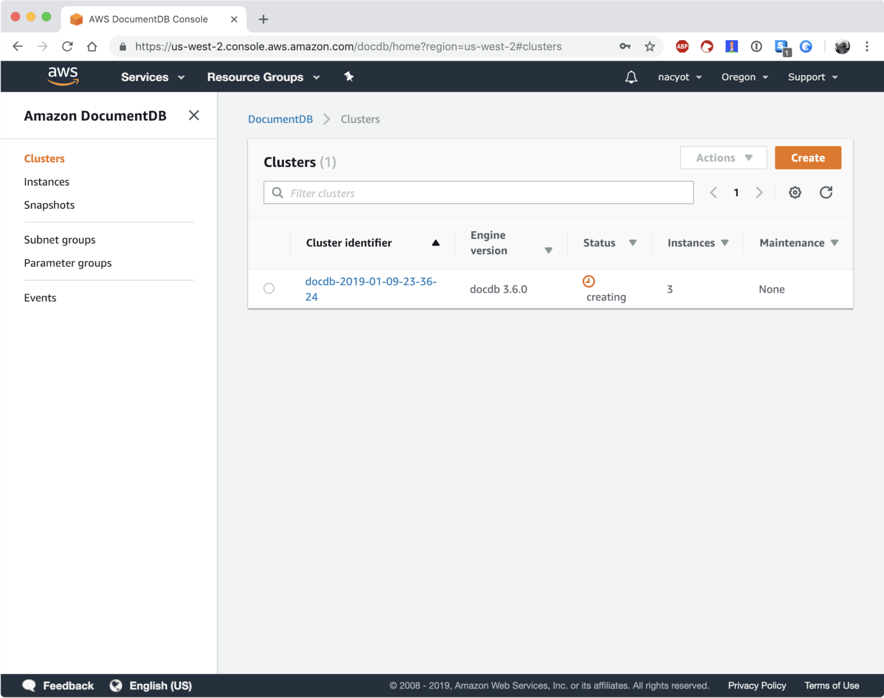Image resolution: width=884 pixels, height=698 pixels.
Task: Click the docdb 3.6.0 engine version cell
Action: (x=499, y=289)
